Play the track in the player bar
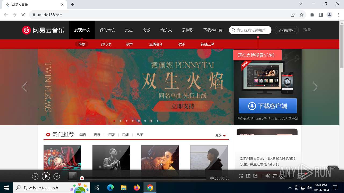 (46, 176)
